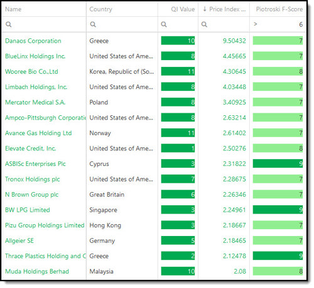Open Wooree Bio Co.,Ltd link
Viewport: 314px width, 288px height.
pos(31,71)
